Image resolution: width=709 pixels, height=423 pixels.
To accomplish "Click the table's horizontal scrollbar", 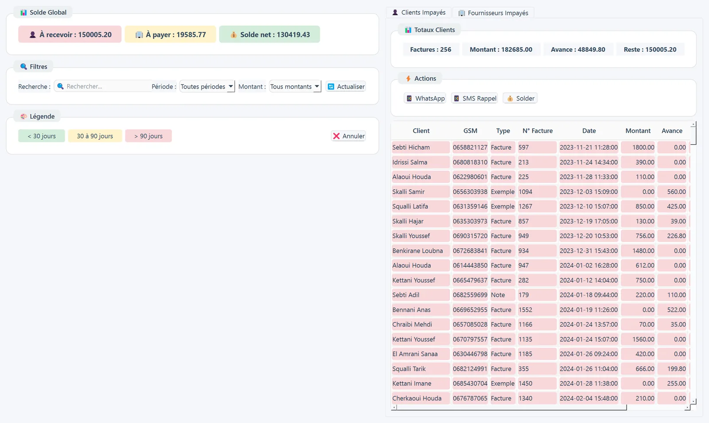I will (511, 408).
